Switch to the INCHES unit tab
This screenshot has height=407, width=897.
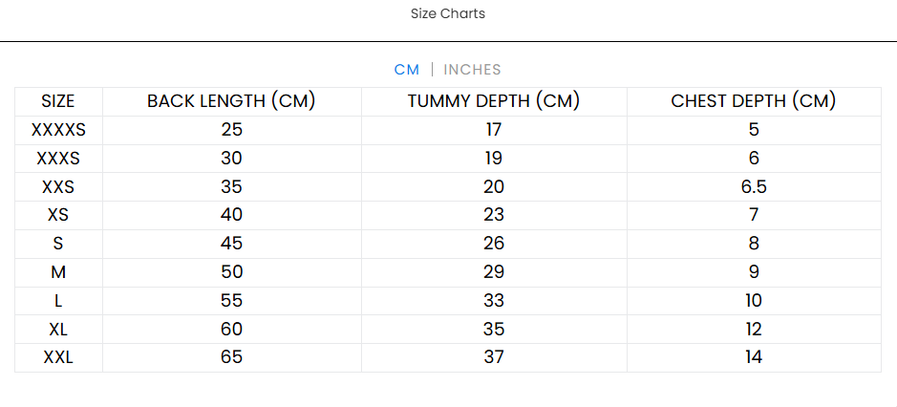click(x=472, y=70)
